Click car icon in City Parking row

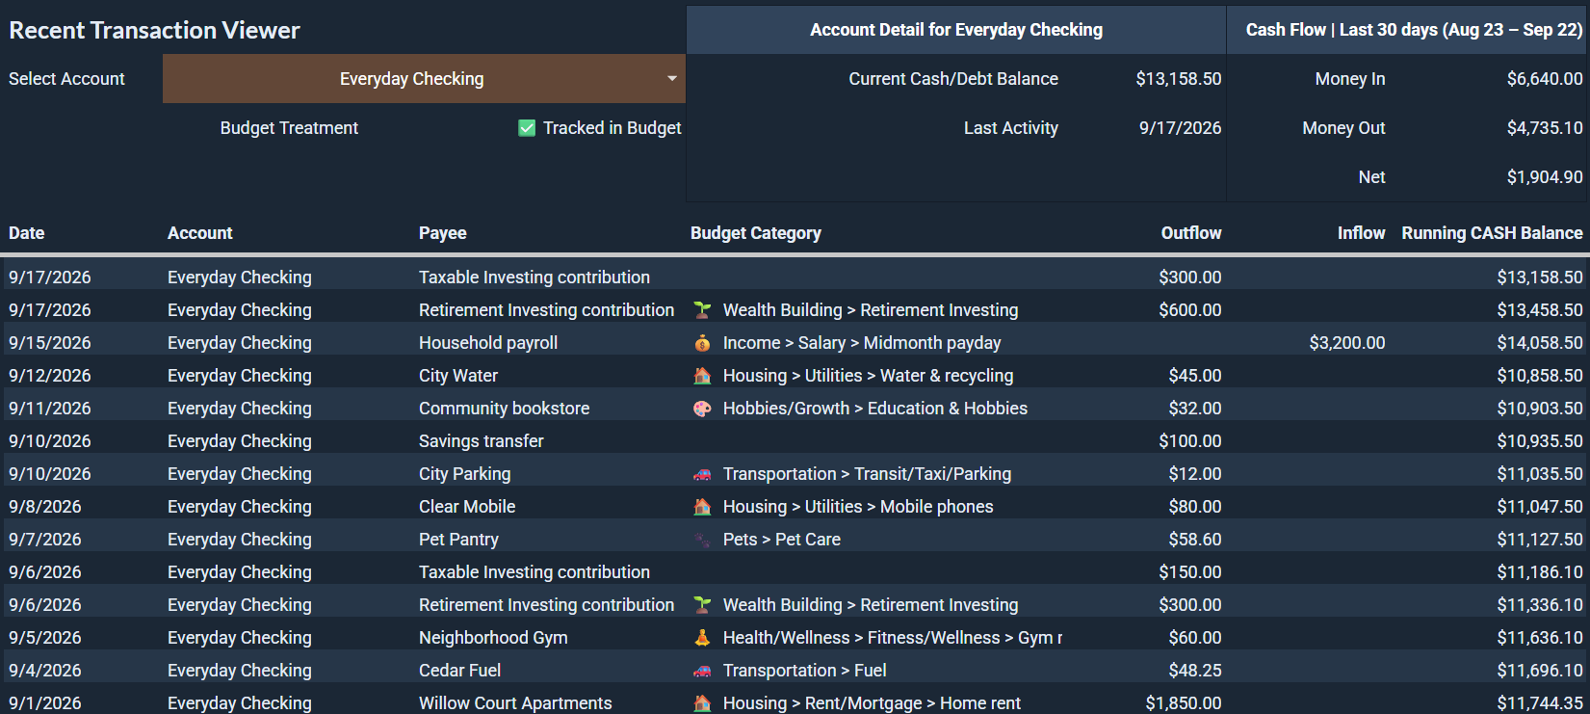coord(703,474)
